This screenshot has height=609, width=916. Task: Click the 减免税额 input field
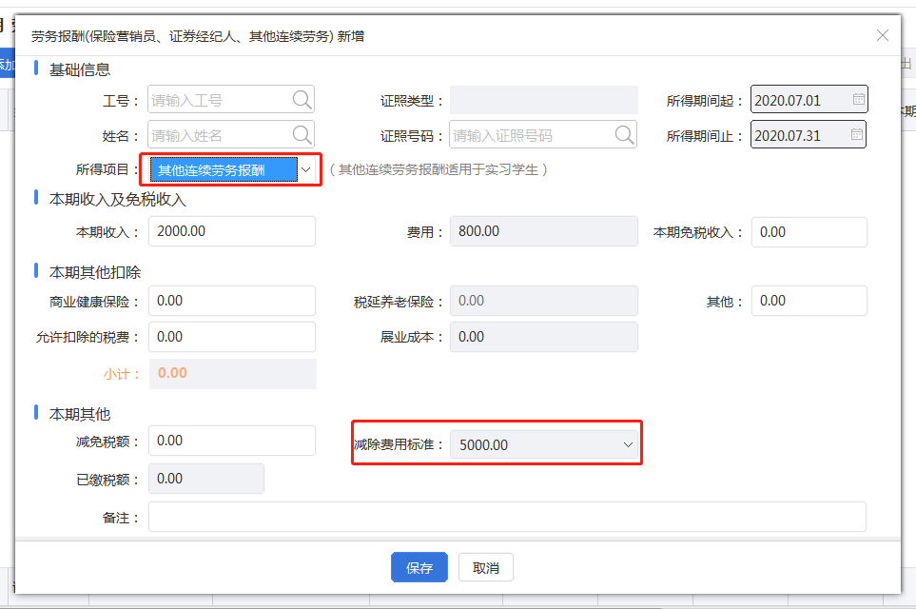click(232, 441)
